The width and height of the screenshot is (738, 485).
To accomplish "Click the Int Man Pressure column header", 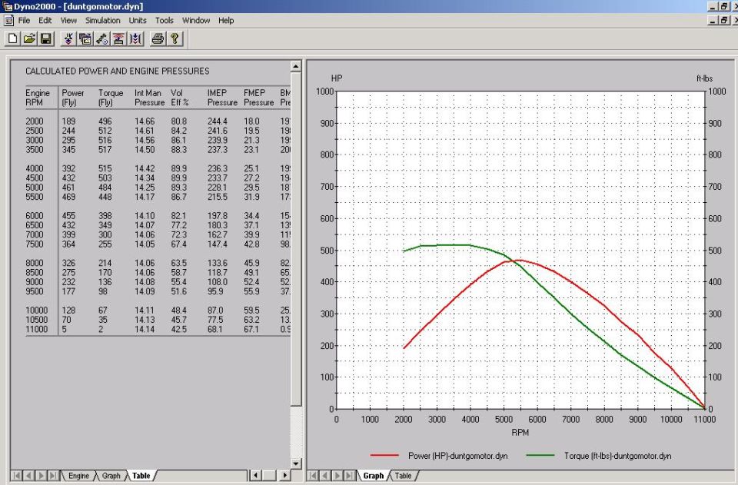I will click(150, 98).
